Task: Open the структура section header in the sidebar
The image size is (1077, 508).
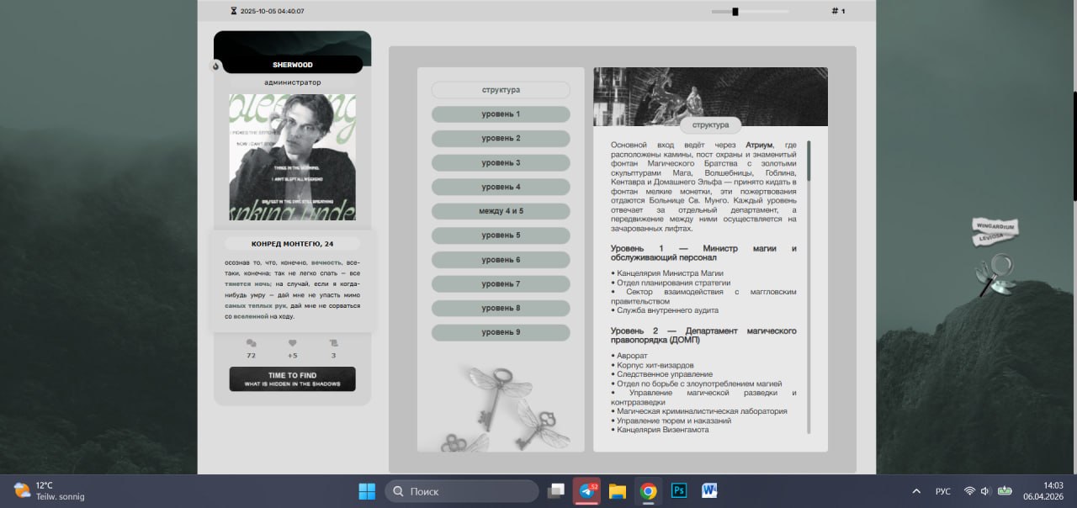Action: coord(501,89)
